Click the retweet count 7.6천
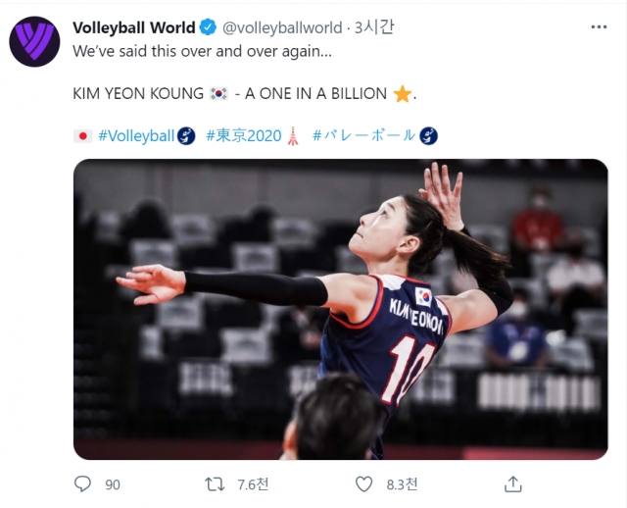This screenshot has height=508, width=627. point(253,484)
